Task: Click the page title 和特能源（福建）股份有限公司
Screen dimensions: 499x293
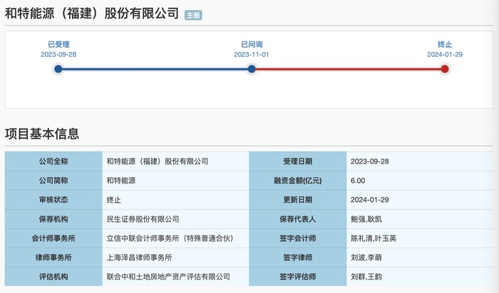Action: pyautogui.click(x=92, y=14)
